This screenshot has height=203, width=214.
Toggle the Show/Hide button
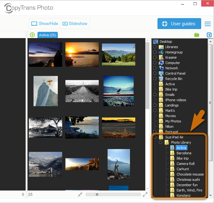[x=45, y=24]
